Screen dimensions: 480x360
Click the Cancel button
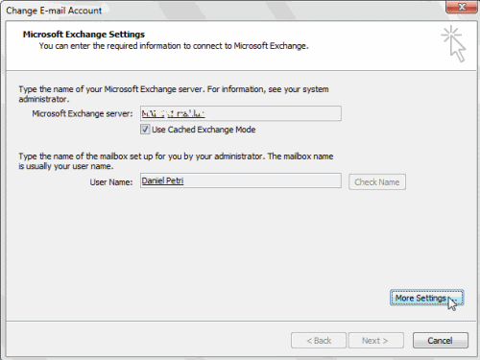(441, 341)
